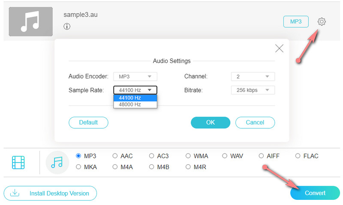The height and width of the screenshot is (205, 343).
Task: Select the audio formats music note icon
Action: point(57,163)
